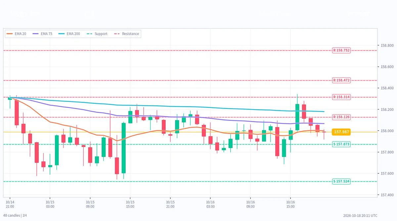Select the R 158.752 resistance label

[x=341, y=50]
